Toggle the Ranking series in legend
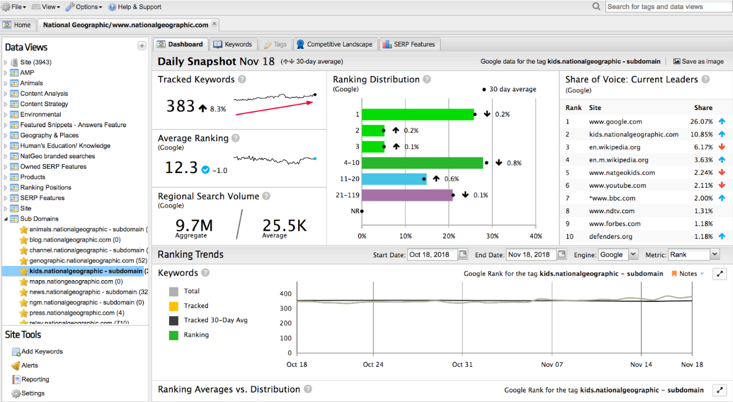The height and width of the screenshot is (402, 733). point(174,335)
